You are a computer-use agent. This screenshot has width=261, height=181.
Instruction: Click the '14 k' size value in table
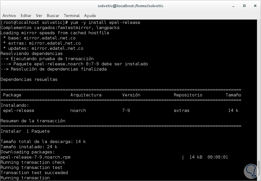pyautogui.click(x=233, y=110)
